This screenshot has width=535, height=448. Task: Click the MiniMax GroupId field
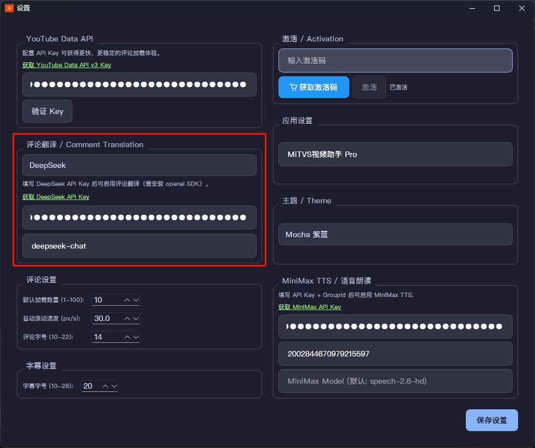(395, 354)
